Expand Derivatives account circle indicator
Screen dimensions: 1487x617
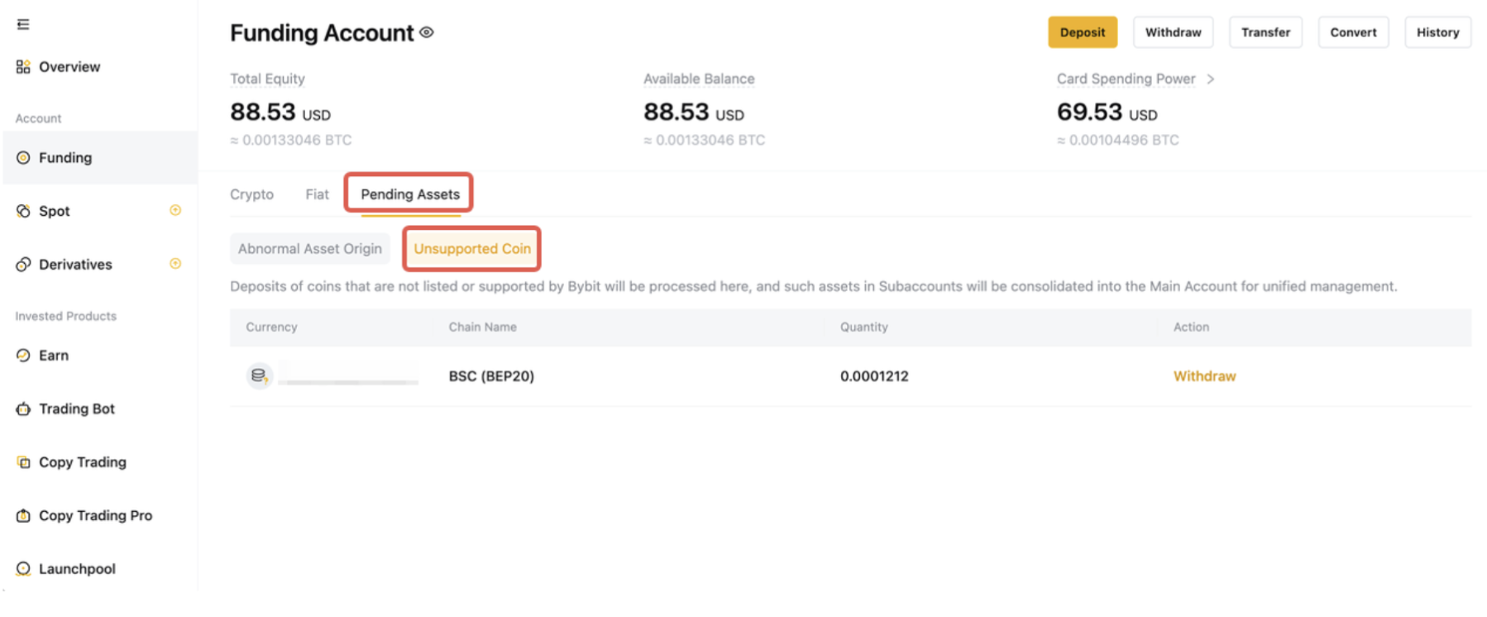click(x=175, y=264)
